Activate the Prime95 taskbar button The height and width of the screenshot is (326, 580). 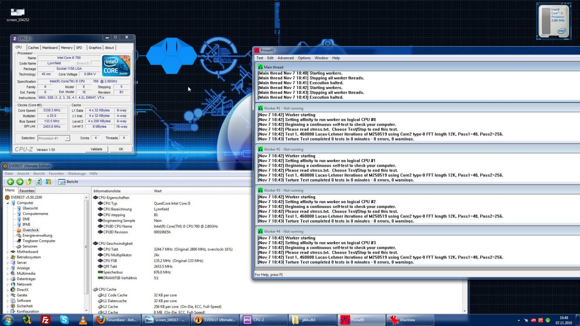pos(361,320)
